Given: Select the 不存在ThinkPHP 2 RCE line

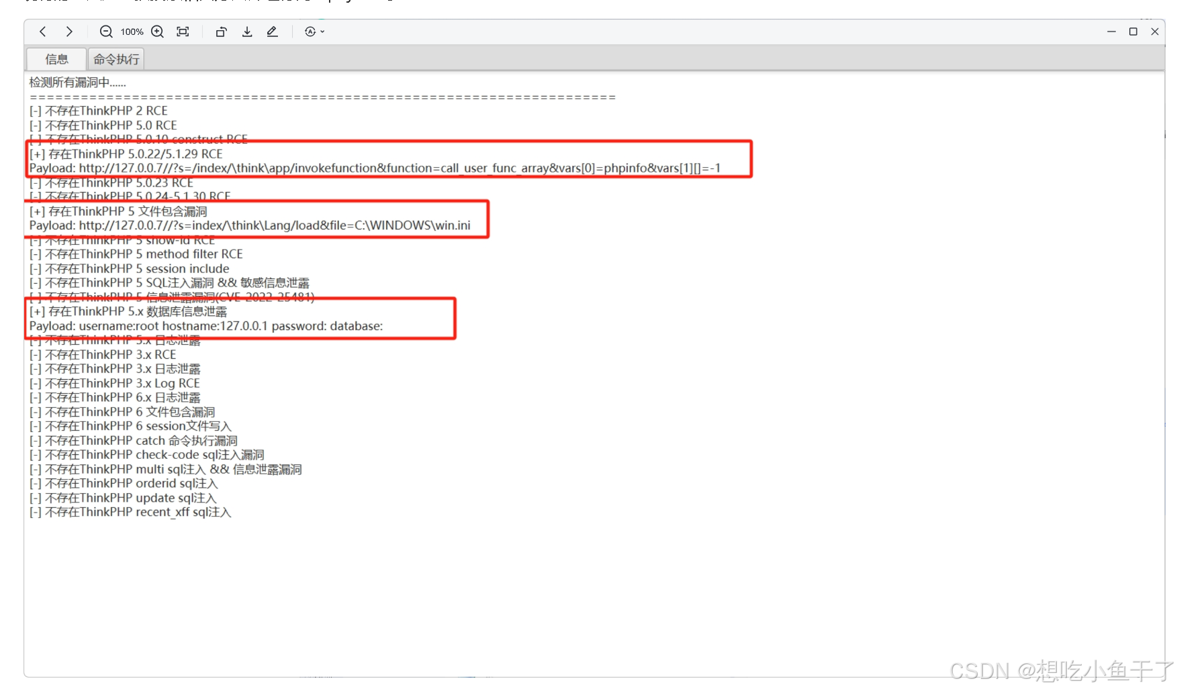Looking at the screenshot, I should click(99, 111).
